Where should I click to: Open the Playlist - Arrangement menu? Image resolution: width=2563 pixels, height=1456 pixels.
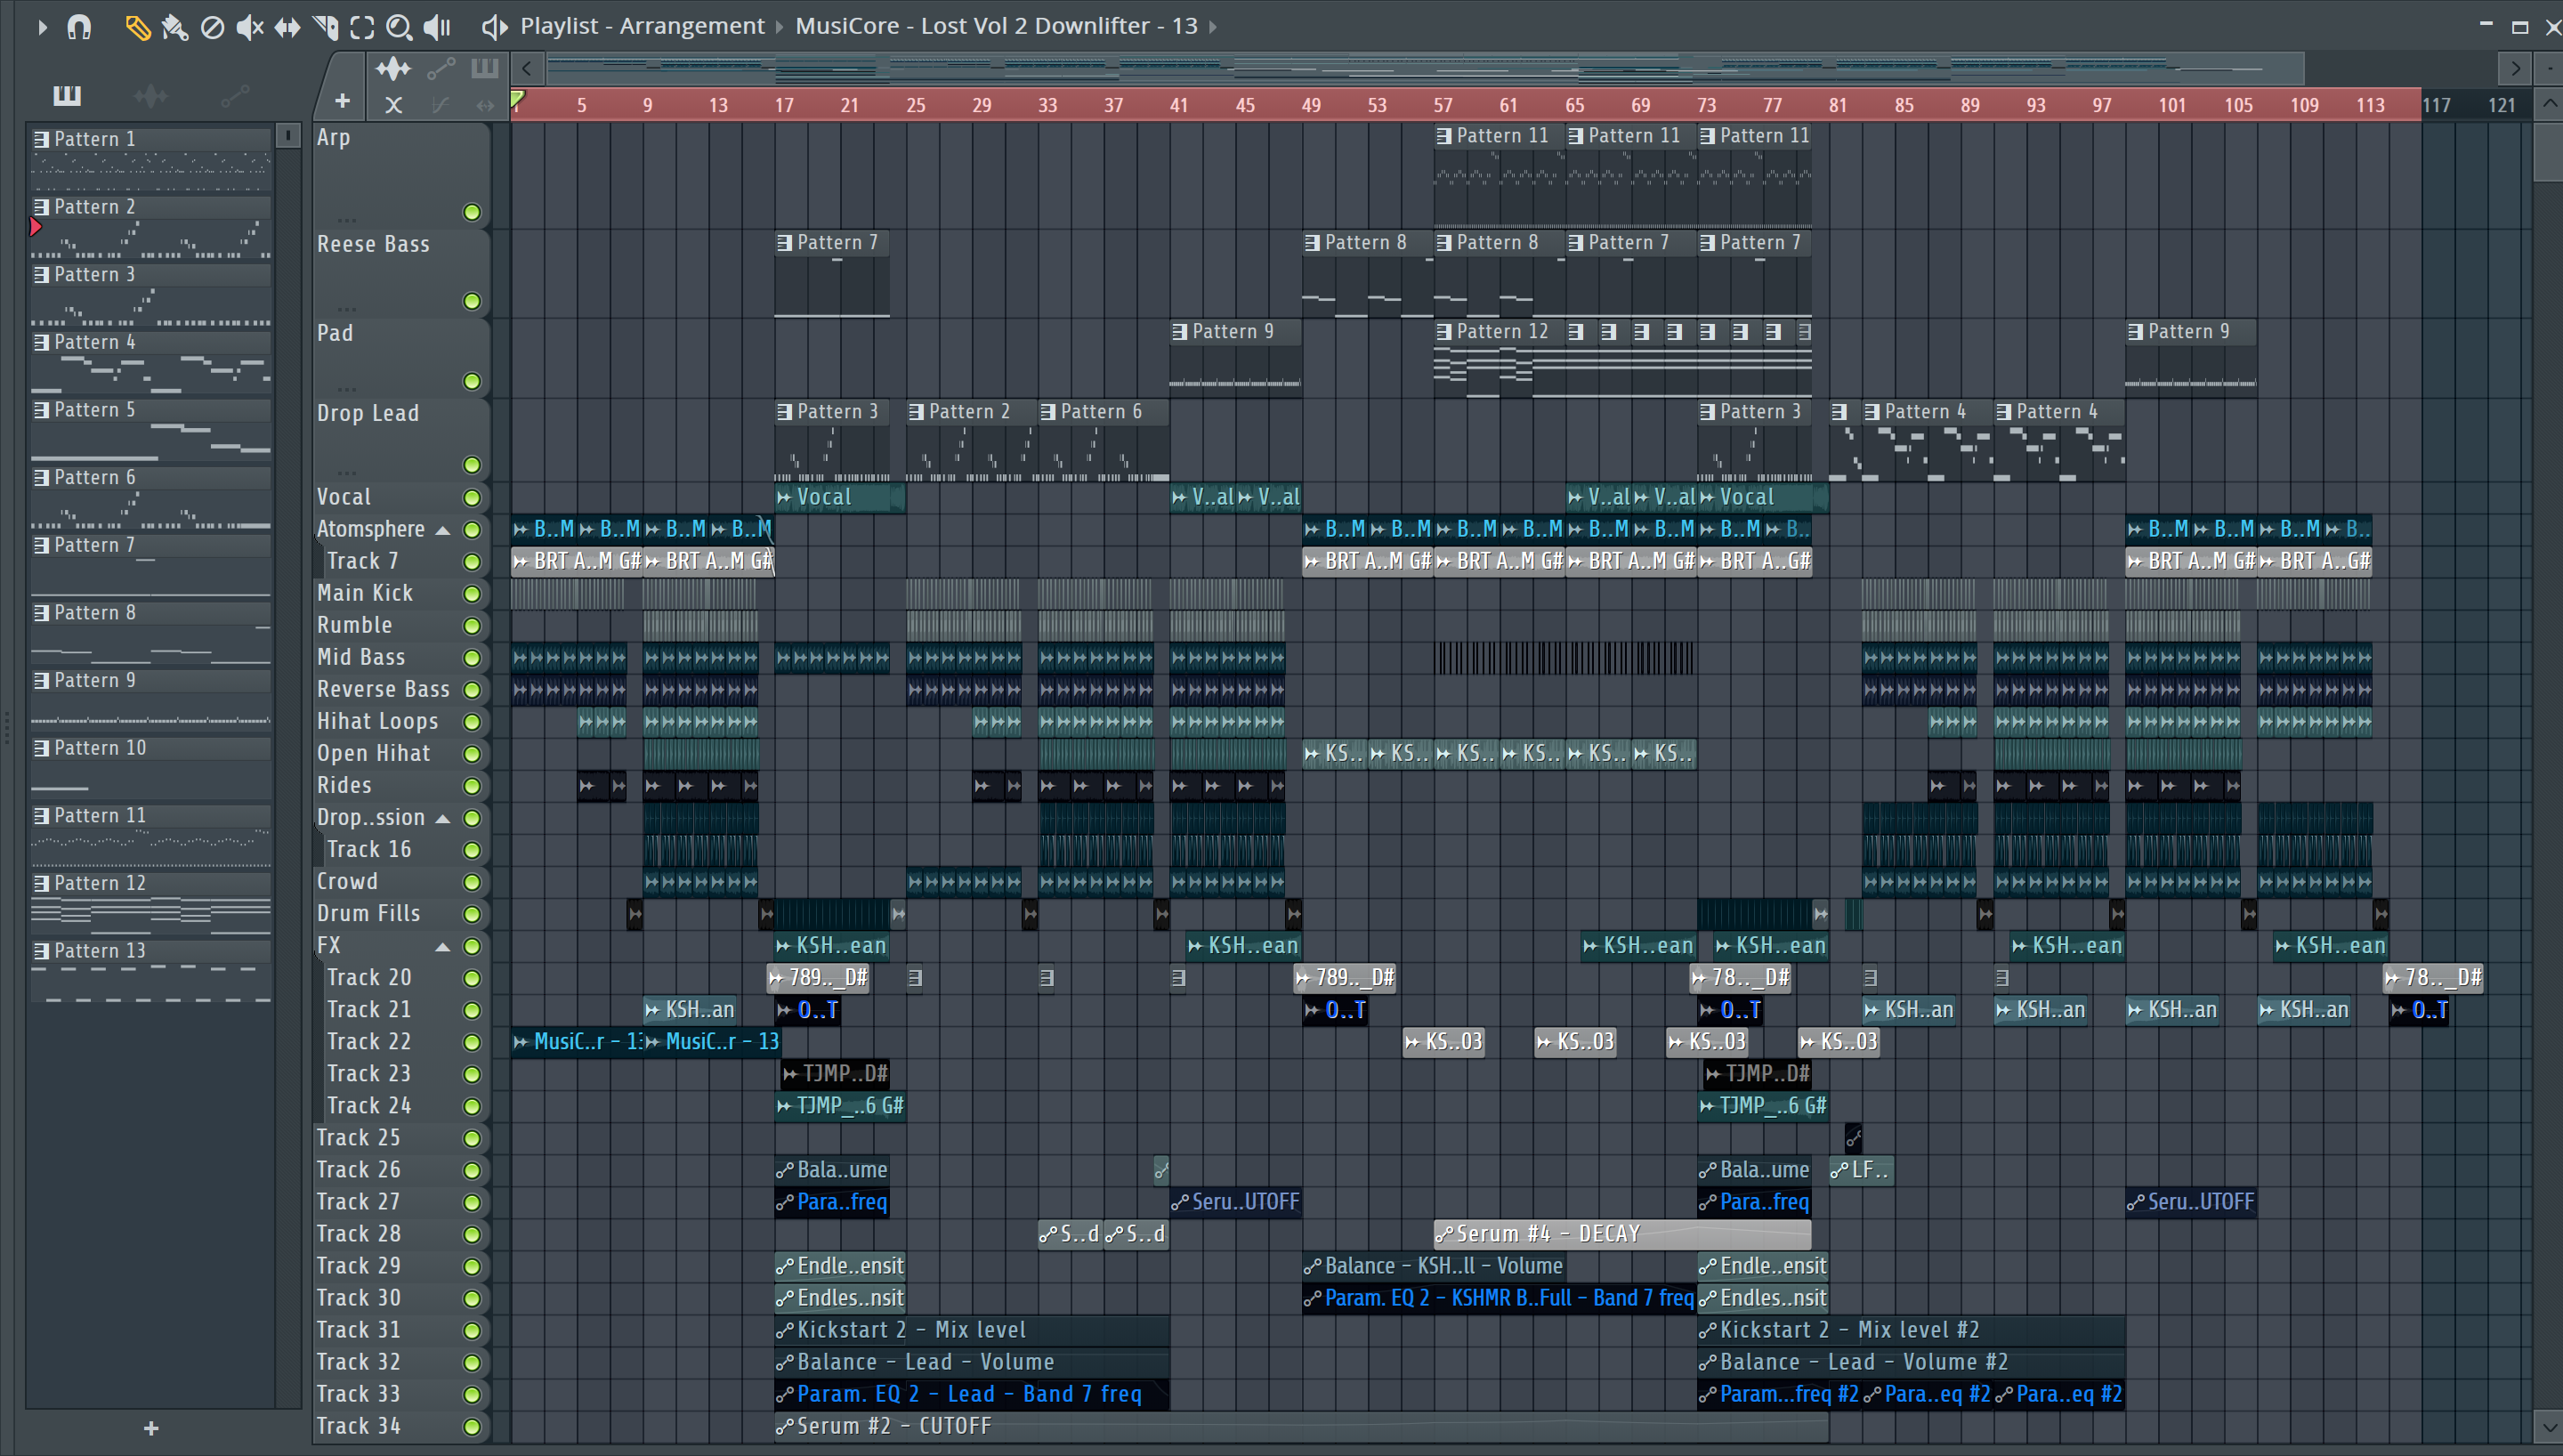642,26
